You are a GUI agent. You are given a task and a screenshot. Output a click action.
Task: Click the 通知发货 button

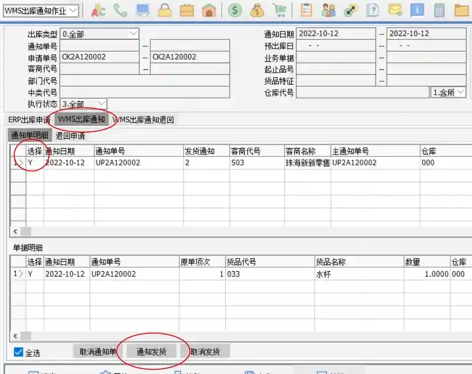coord(153,351)
